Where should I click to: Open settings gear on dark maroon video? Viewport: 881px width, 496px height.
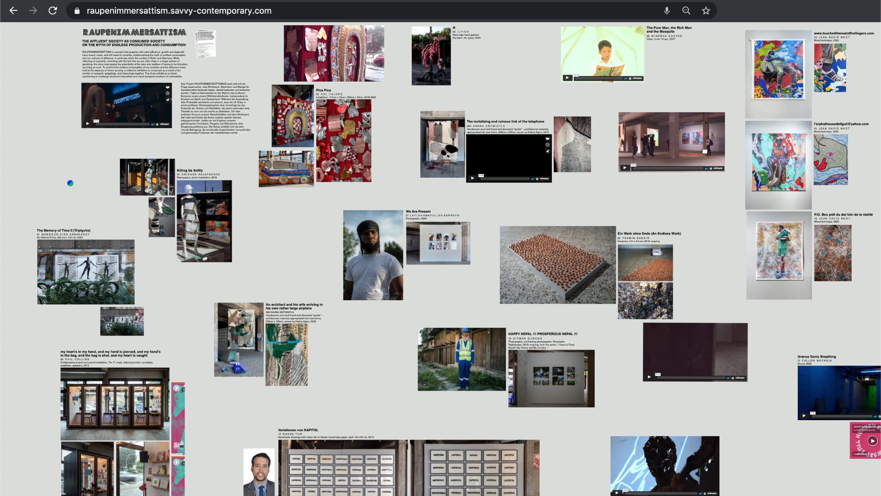click(x=733, y=378)
